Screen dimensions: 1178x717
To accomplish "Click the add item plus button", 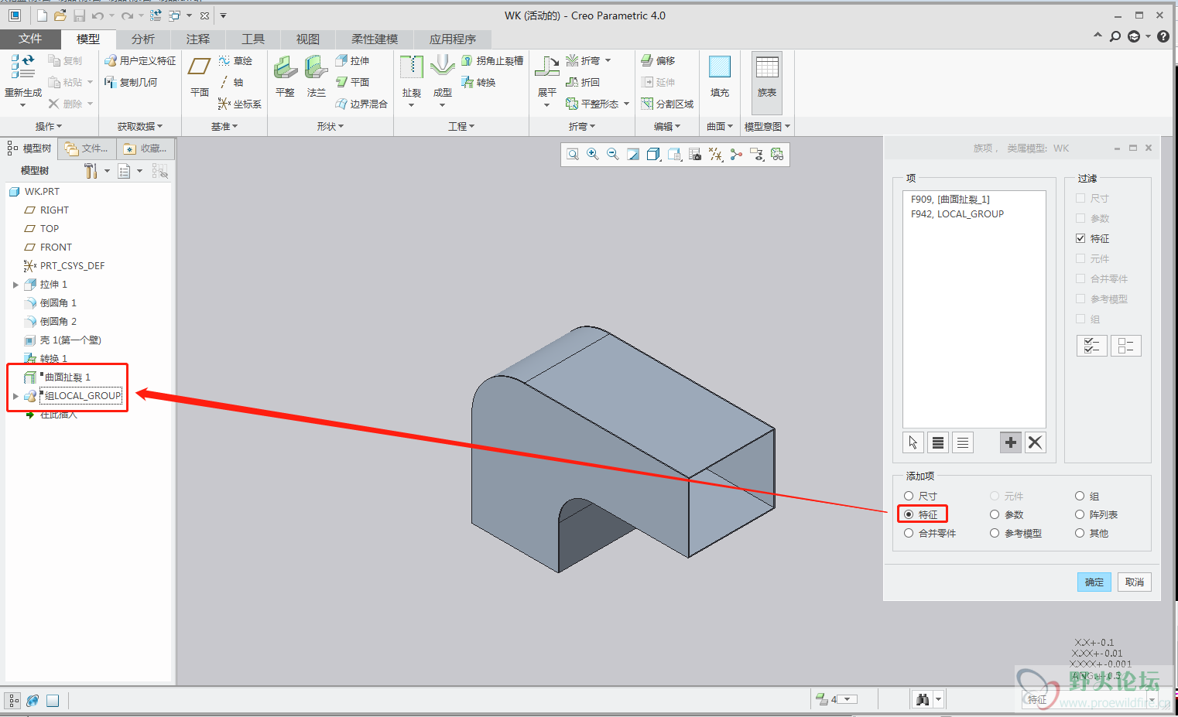I will [x=1011, y=442].
